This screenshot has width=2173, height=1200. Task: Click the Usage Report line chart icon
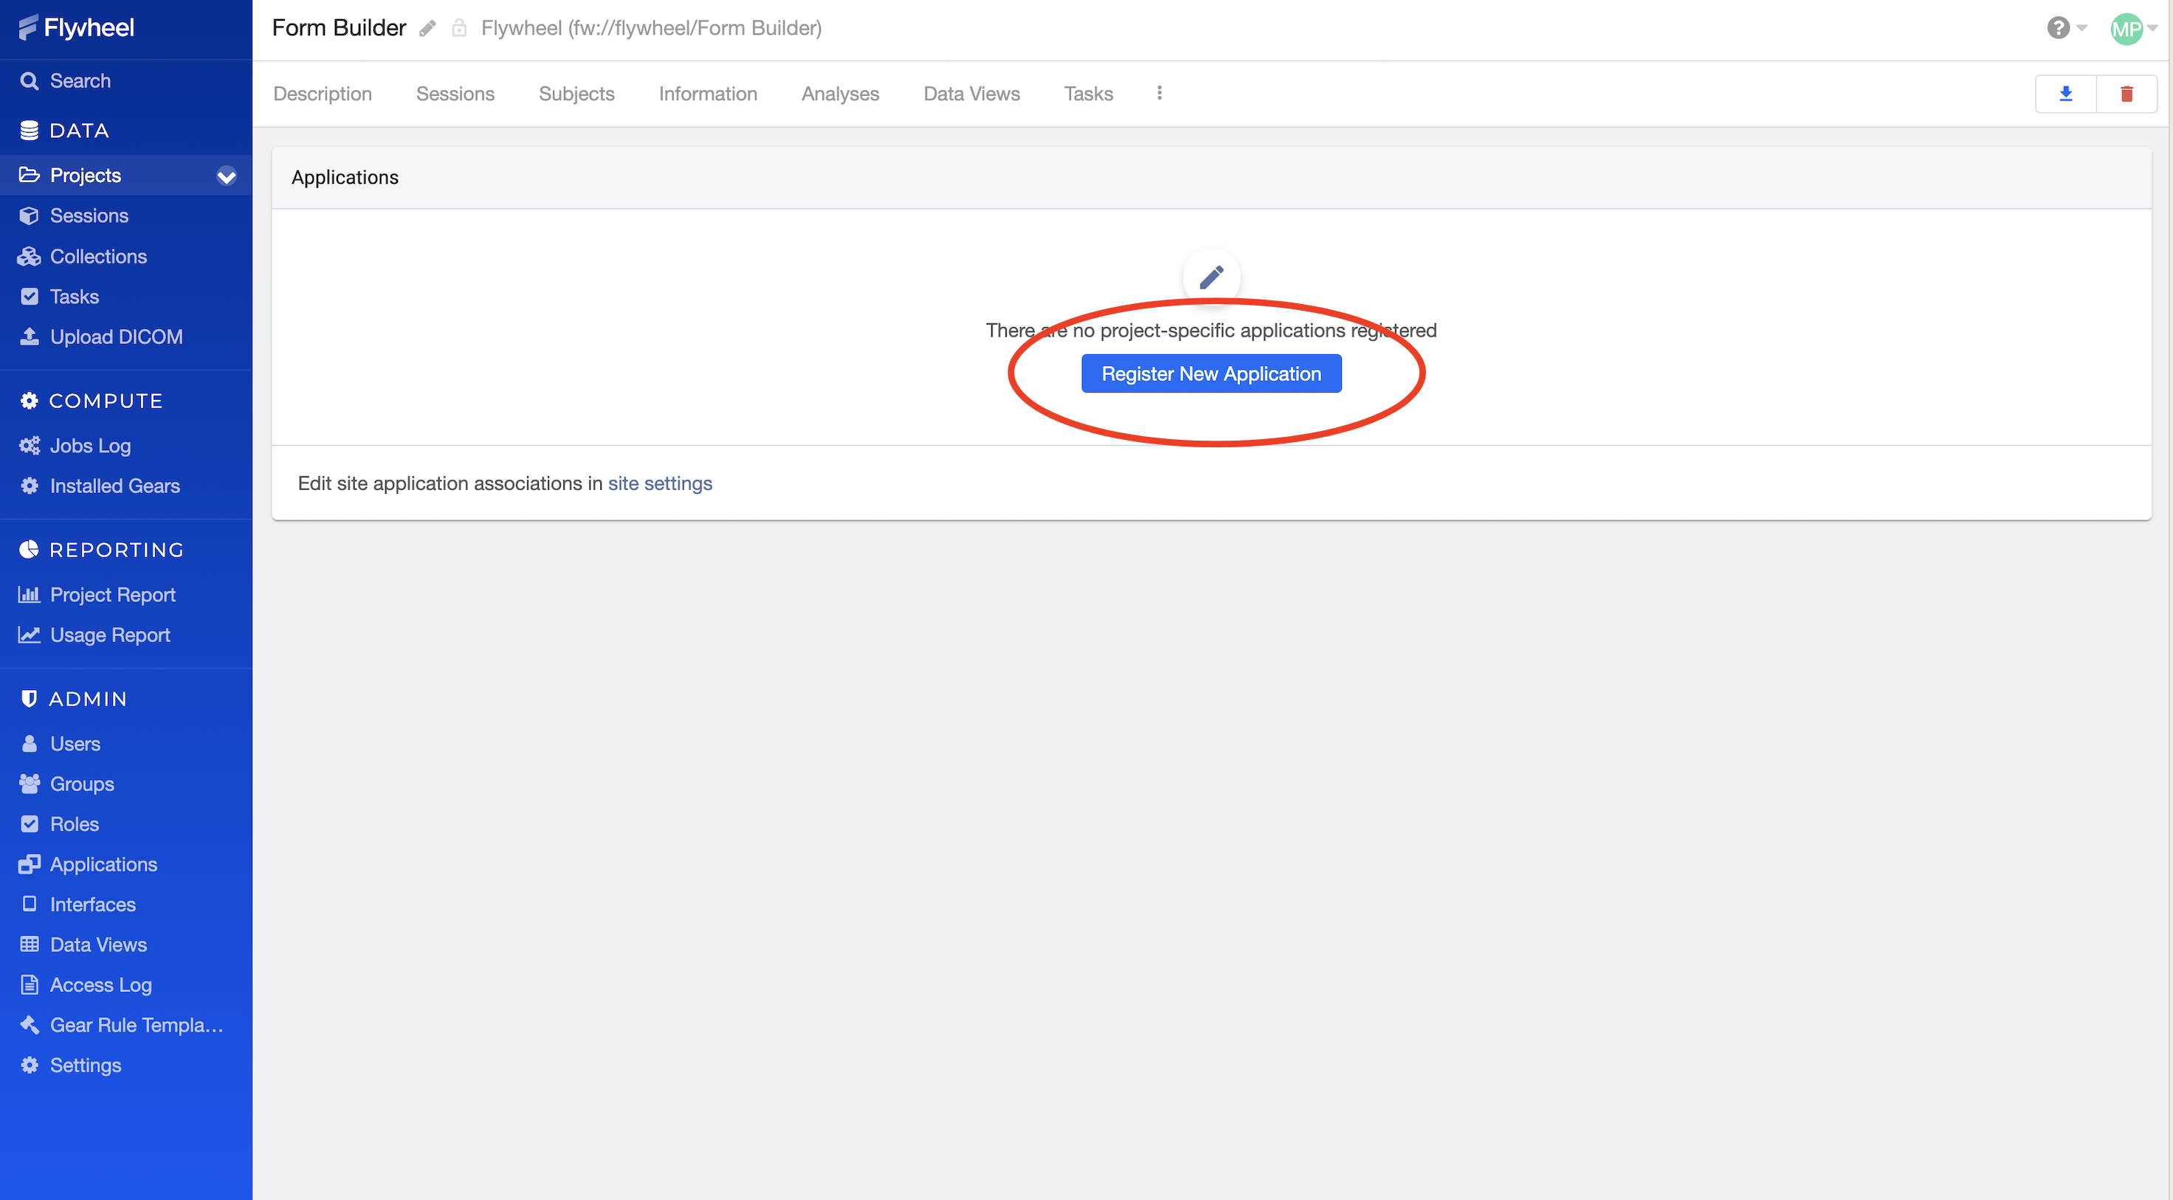30,635
